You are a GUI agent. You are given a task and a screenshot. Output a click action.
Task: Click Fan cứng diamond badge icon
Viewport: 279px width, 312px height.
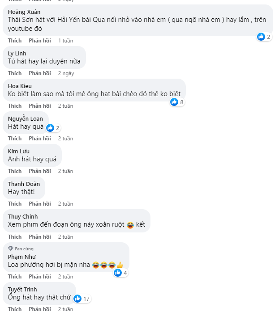tap(10, 249)
